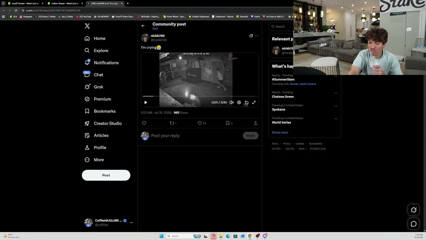Open the Windows Start menu
Viewport: 426px width, 240px height.
click(x=161, y=236)
